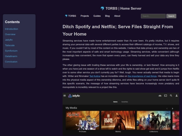Click the Search button

tap(171, 16)
